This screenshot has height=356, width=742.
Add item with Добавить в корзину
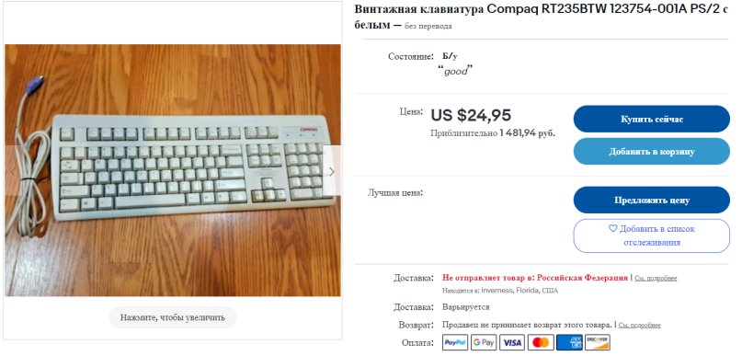click(x=652, y=152)
